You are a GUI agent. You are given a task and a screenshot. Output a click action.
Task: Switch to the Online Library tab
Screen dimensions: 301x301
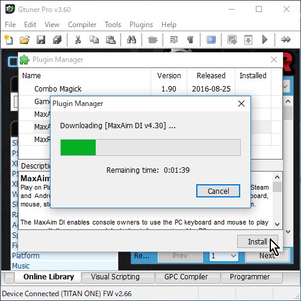[x=48, y=277]
